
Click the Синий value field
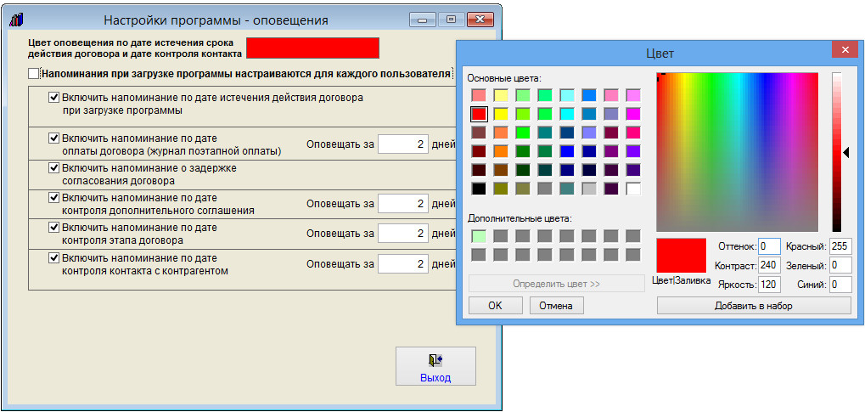point(840,285)
